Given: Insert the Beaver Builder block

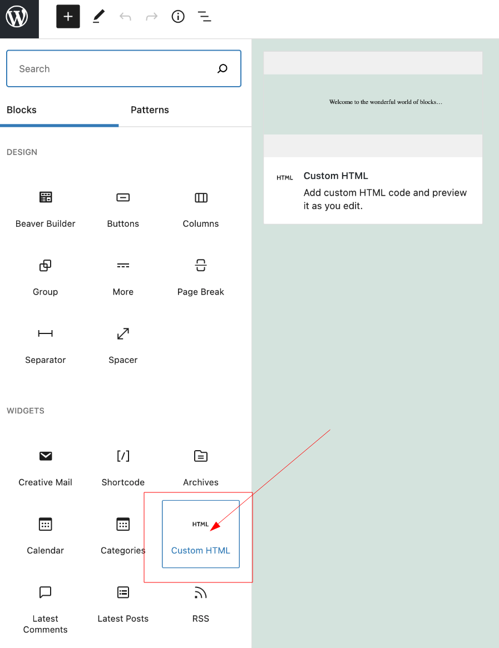Looking at the screenshot, I should point(46,208).
